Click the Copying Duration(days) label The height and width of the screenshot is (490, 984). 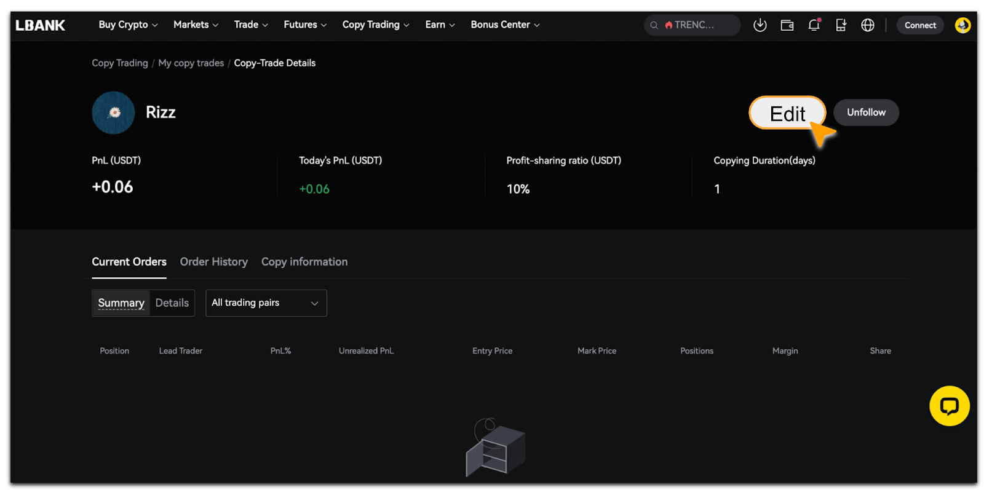[764, 160]
